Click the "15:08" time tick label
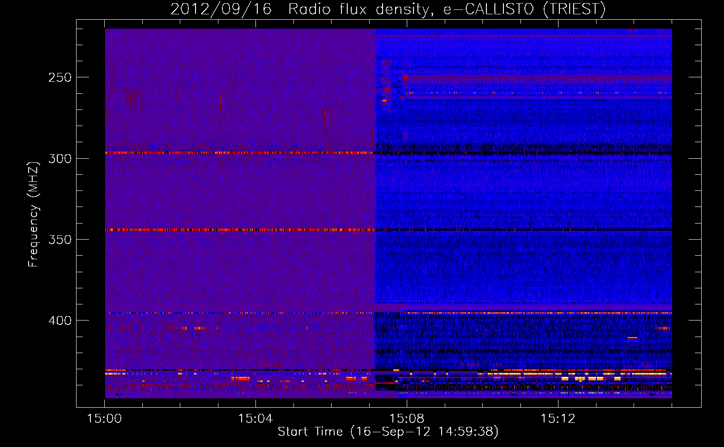 pyautogui.click(x=407, y=418)
